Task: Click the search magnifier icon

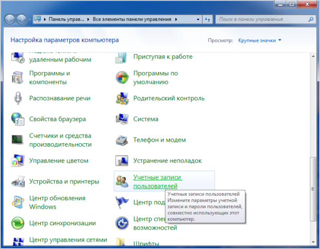Action: (311, 19)
